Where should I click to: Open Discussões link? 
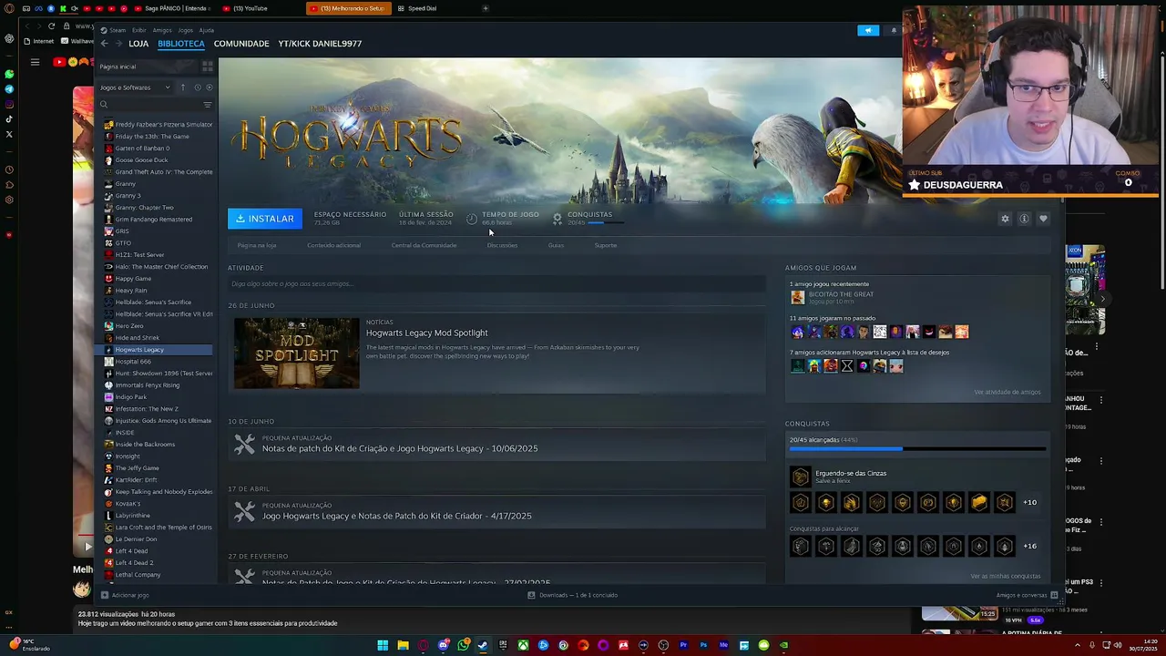(502, 245)
